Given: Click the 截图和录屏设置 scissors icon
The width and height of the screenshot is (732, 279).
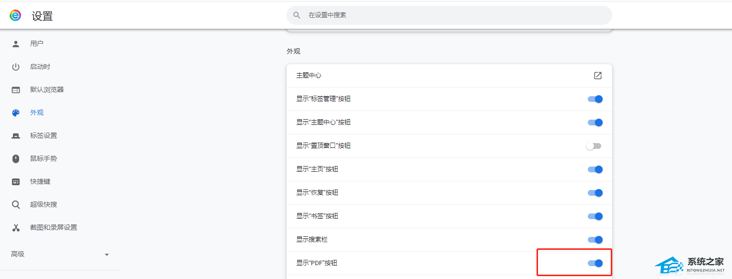Looking at the screenshot, I should pos(16,227).
